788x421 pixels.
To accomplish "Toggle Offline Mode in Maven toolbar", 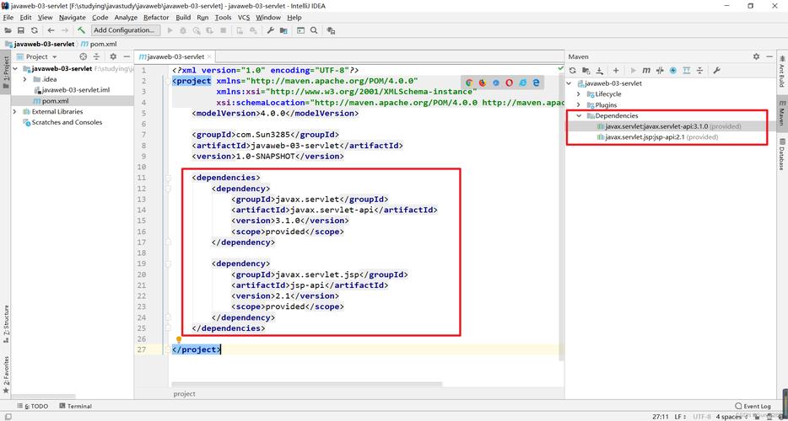I will click(x=660, y=70).
